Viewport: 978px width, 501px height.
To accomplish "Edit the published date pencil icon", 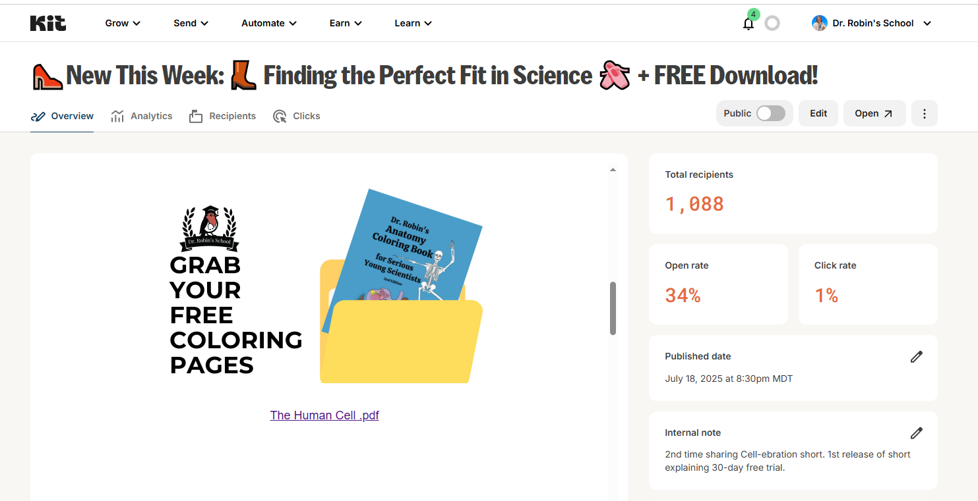I will 916,357.
